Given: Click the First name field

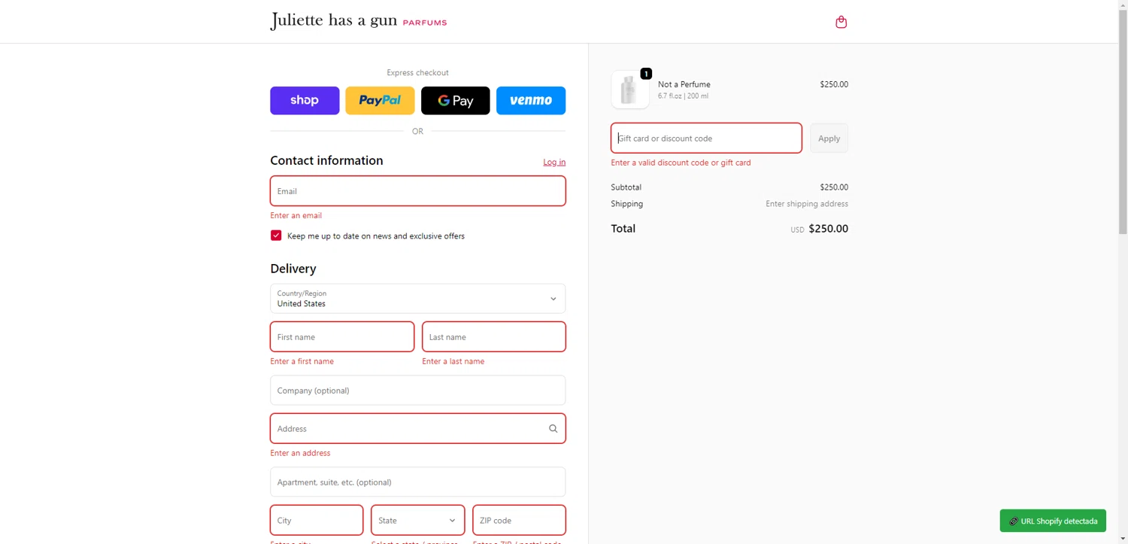Looking at the screenshot, I should (x=342, y=337).
